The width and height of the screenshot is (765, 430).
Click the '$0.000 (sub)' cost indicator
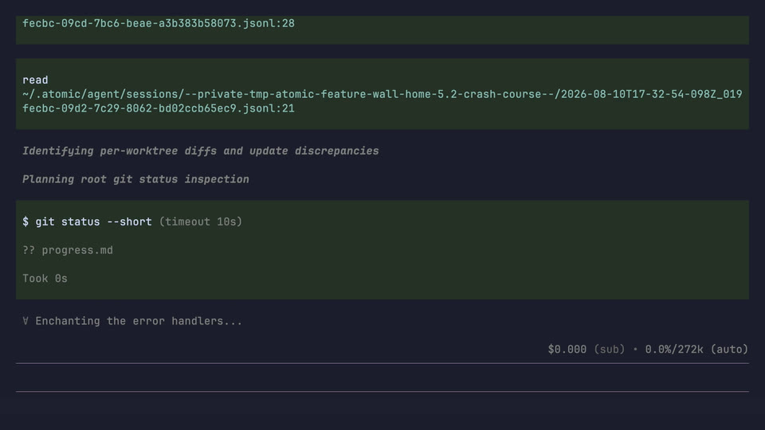586,349
